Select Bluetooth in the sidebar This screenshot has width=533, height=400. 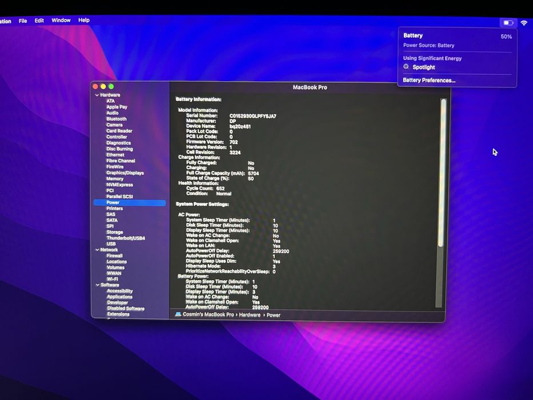tap(116, 119)
